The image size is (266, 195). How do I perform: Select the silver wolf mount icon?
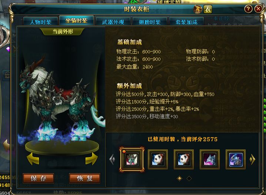coord(210,159)
